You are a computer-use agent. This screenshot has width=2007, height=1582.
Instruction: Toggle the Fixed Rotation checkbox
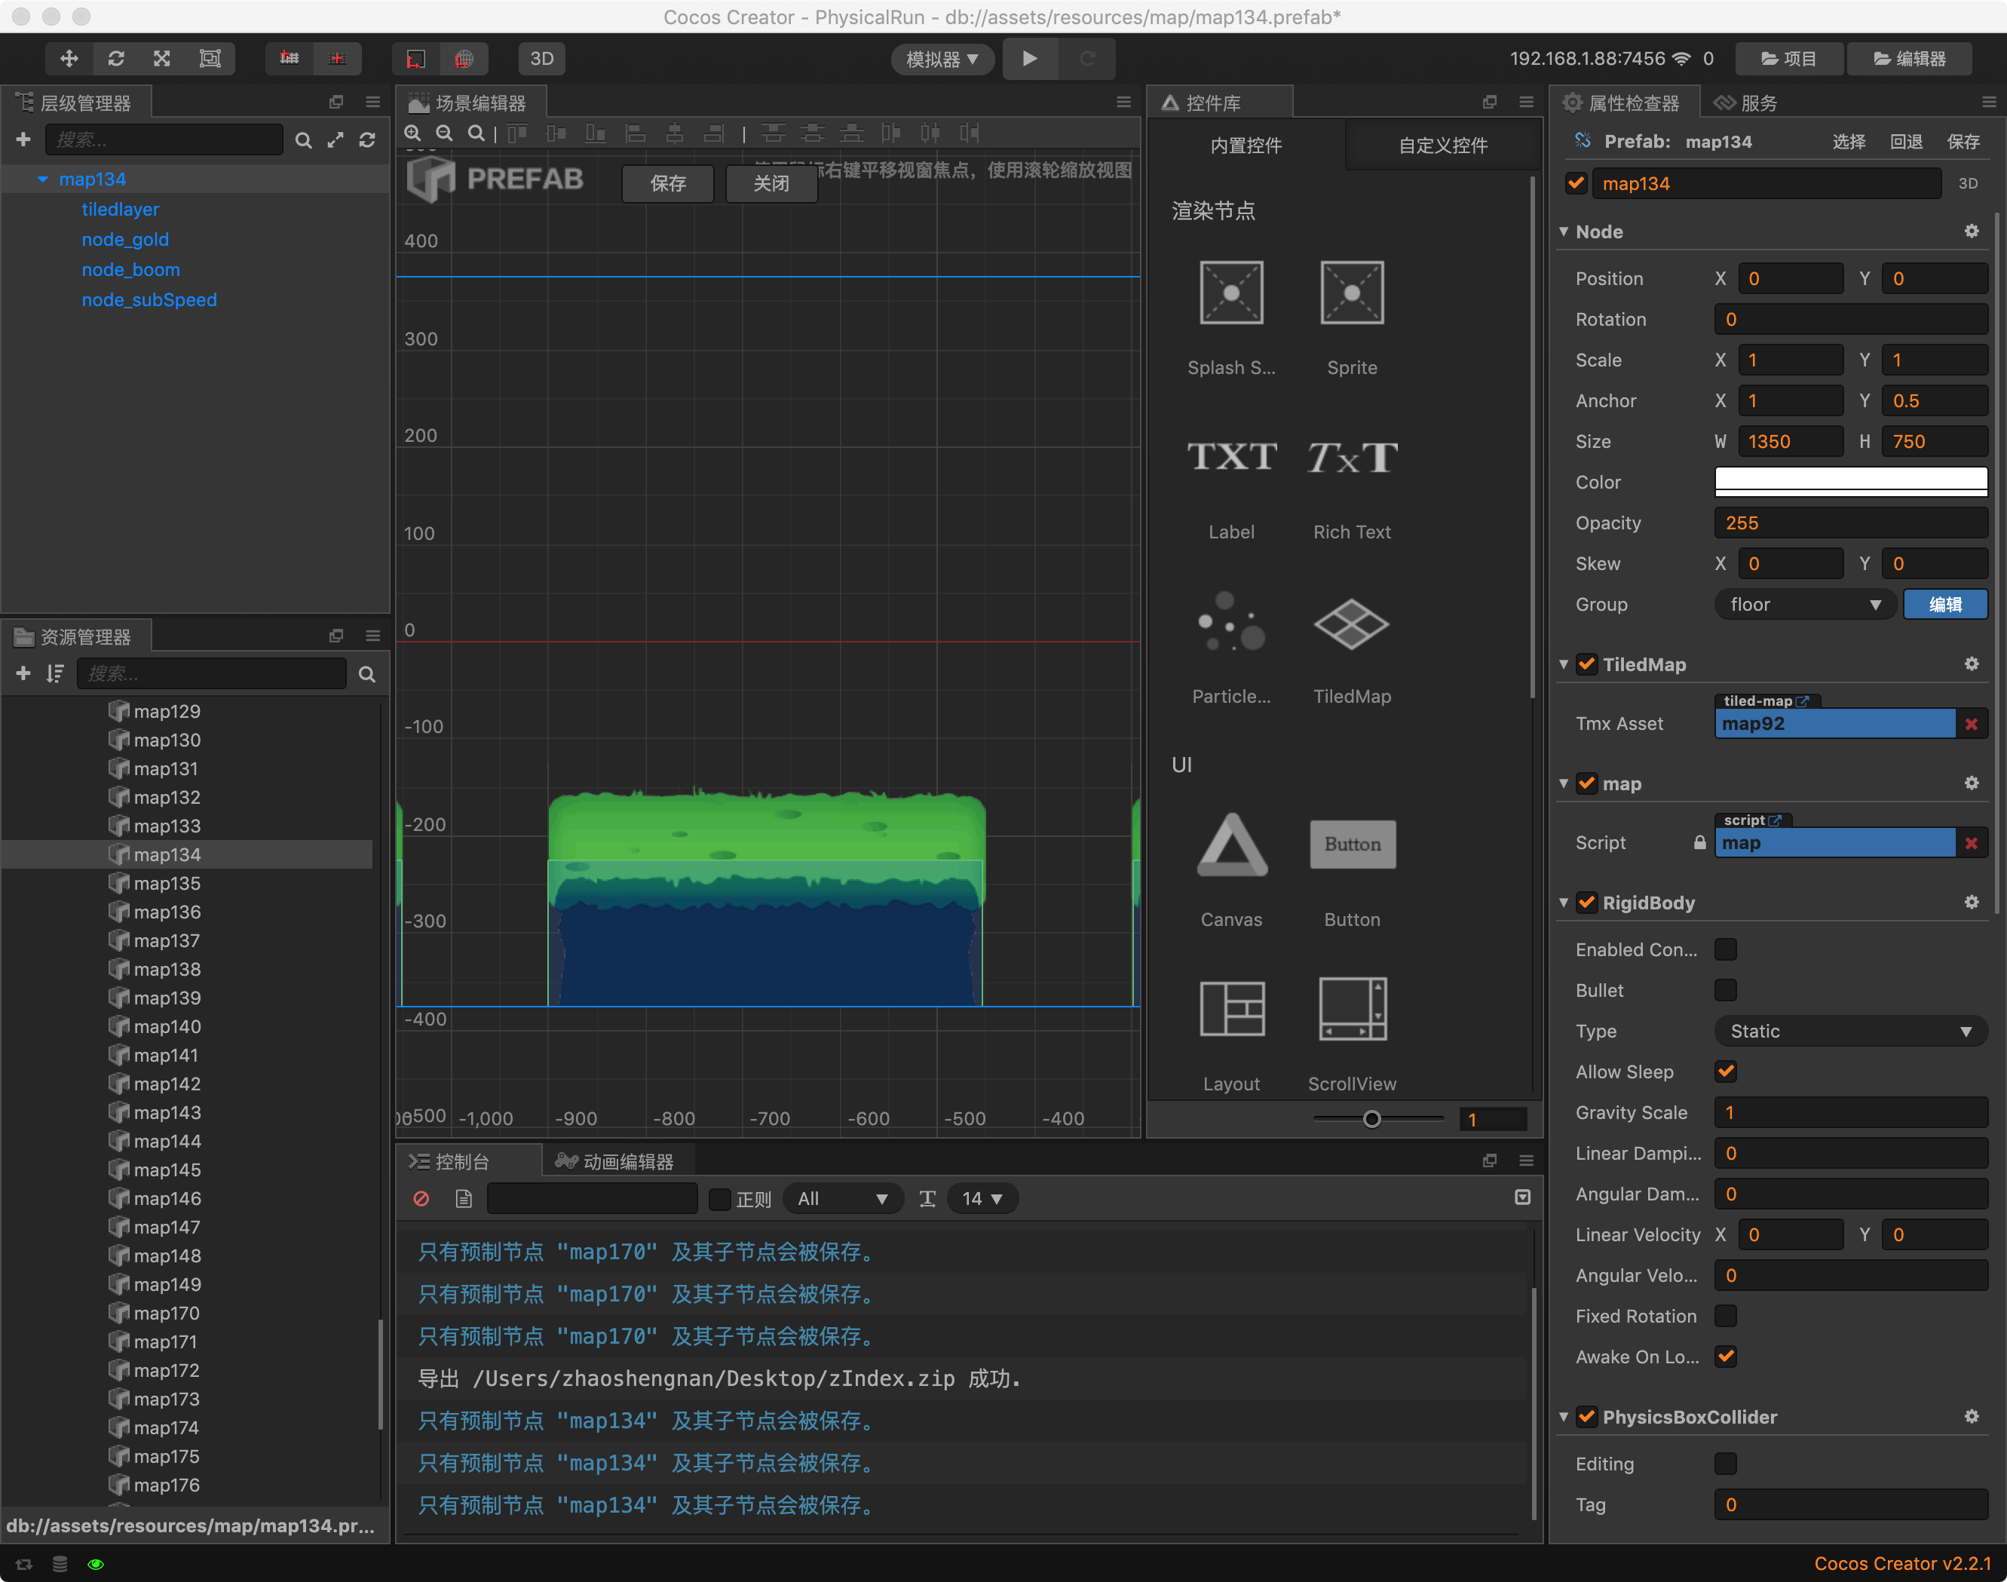tap(1726, 1316)
